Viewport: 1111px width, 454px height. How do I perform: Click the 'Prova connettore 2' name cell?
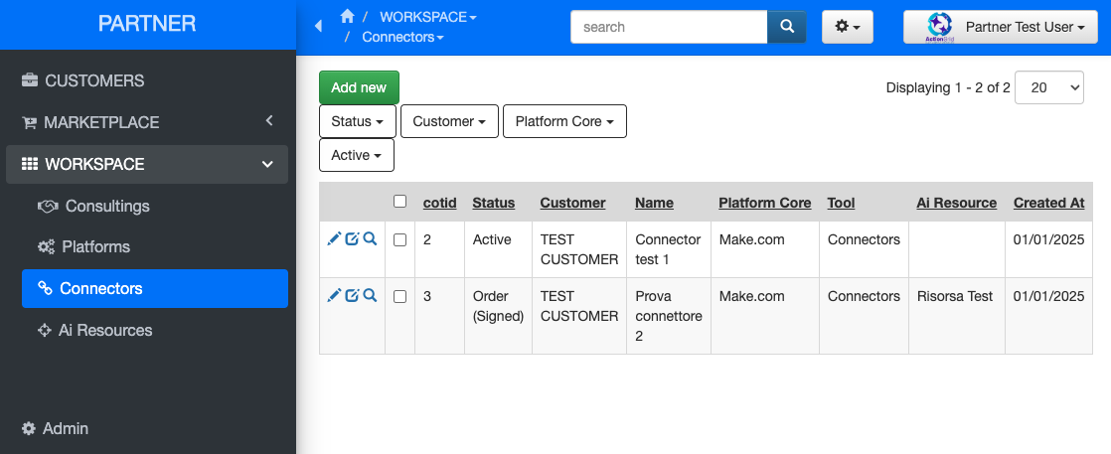668,316
